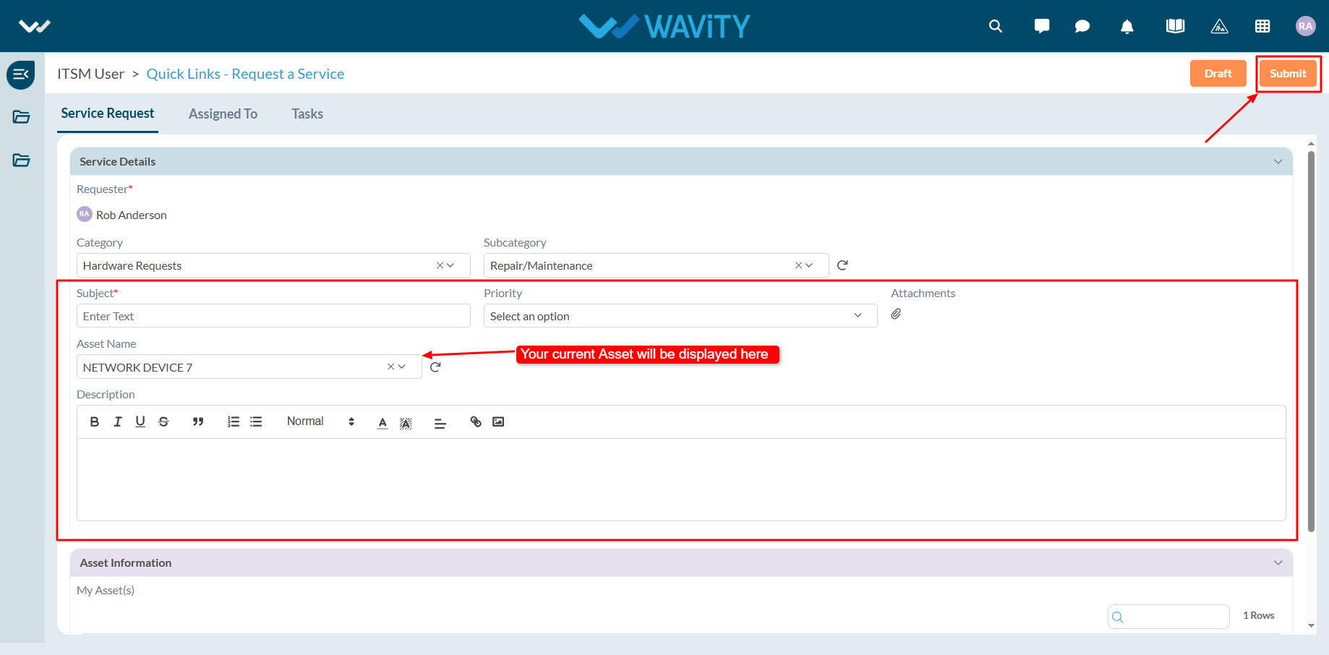Collapse the Asset Information section

pyautogui.click(x=1278, y=562)
